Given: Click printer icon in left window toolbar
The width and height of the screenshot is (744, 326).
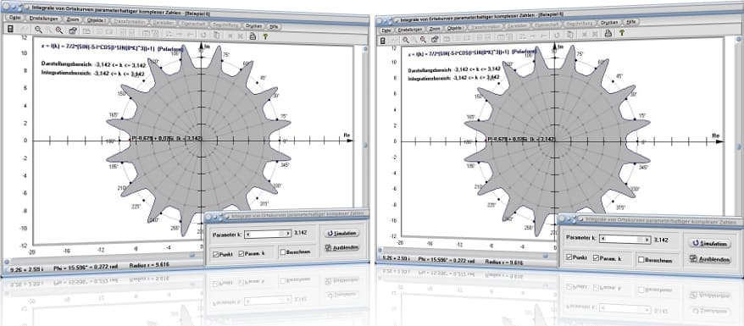Looking at the screenshot, I should (253, 36).
